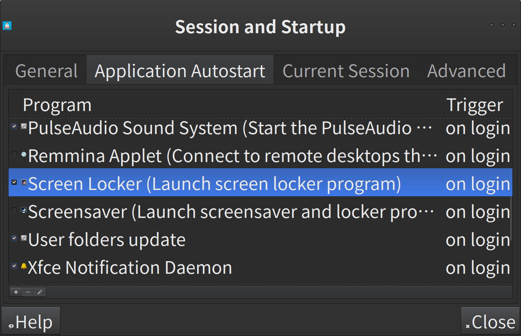This screenshot has height=336, width=521.
Task: Open the Help dialog
Action: click(31, 320)
